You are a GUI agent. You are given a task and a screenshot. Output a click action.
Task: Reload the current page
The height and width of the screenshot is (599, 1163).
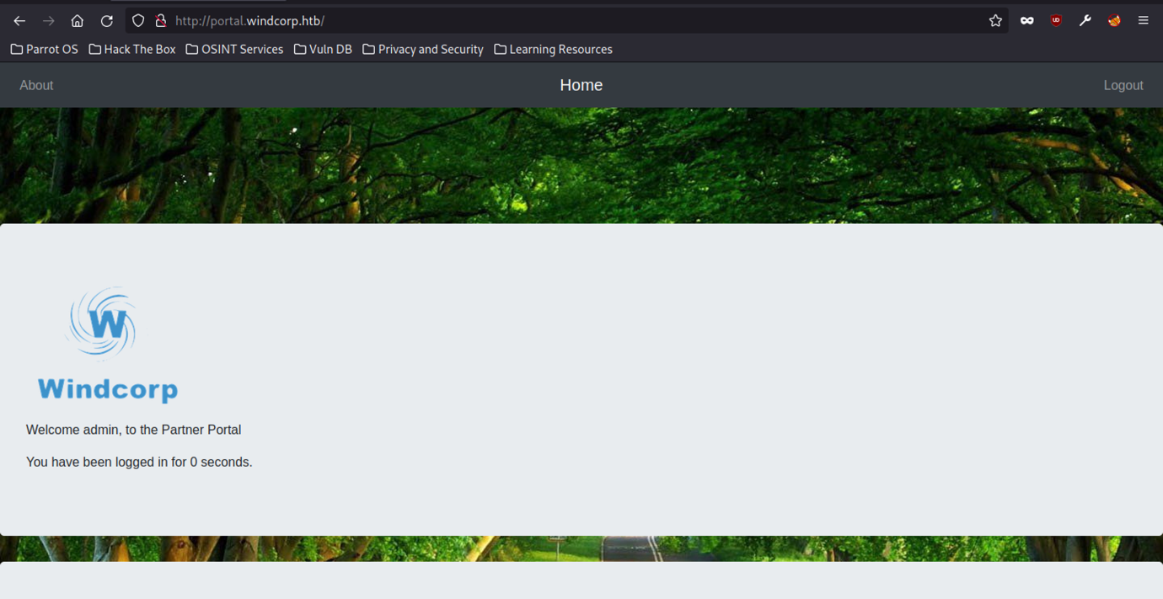coord(106,21)
